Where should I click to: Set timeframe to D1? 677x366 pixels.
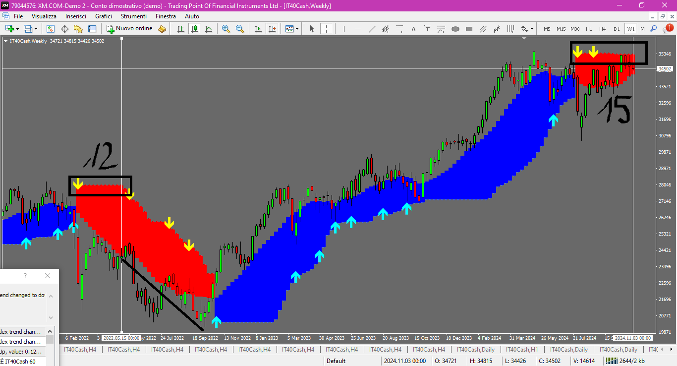pos(617,29)
